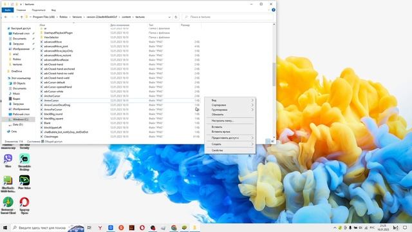Click the Versions breadcrumb in the path
The height and width of the screenshot is (232, 412).
coord(77,17)
